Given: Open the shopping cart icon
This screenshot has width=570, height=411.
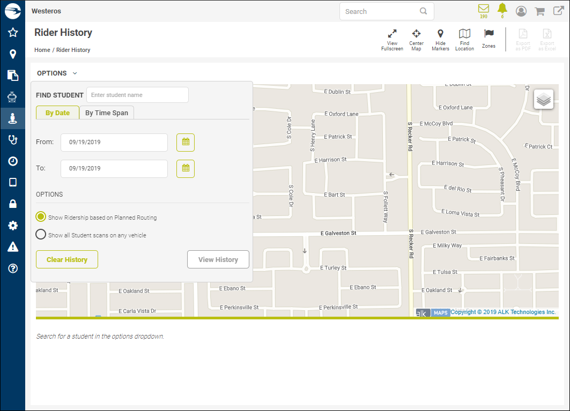Looking at the screenshot, I should click(x=540, y=12).
